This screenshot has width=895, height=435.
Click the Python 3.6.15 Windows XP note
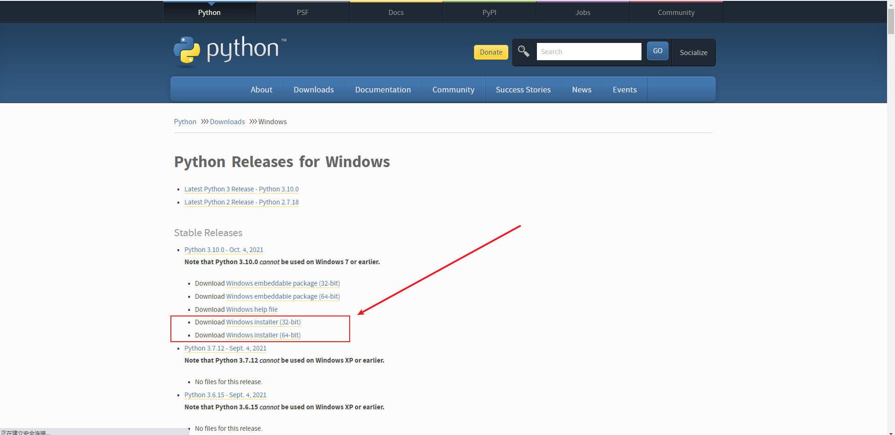point(284,407)
